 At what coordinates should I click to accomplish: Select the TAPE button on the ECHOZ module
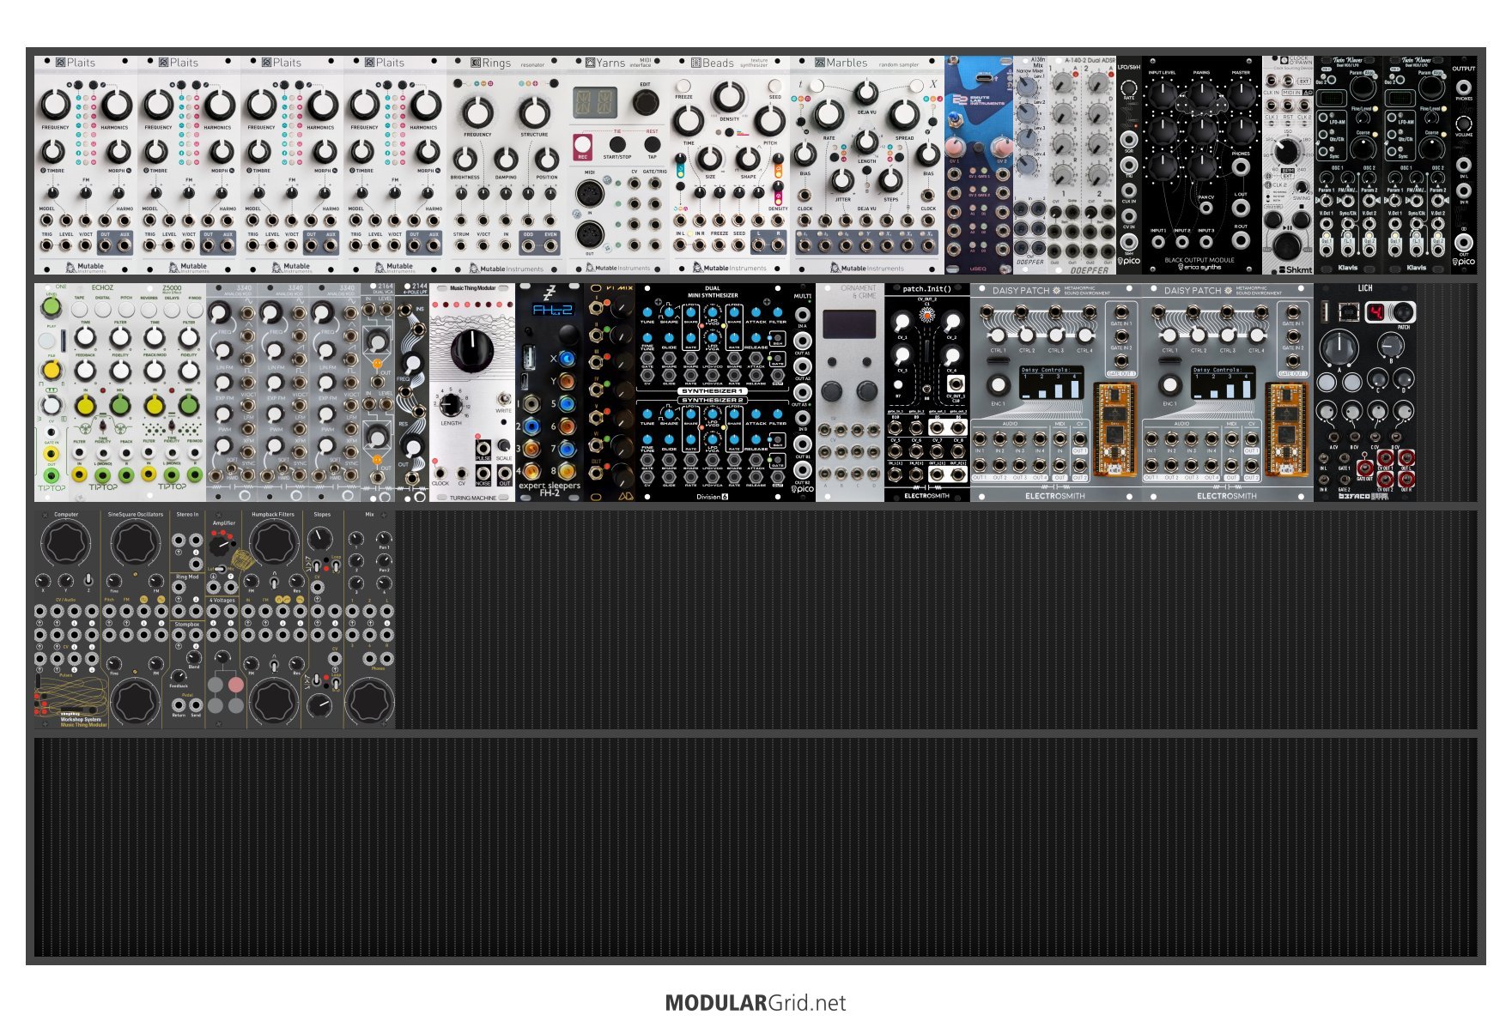coord(80,310)
